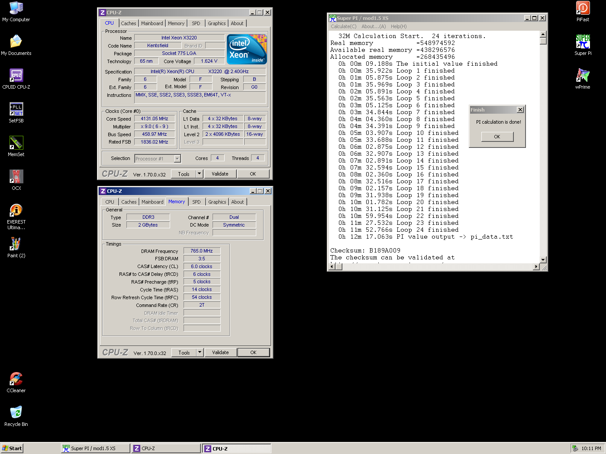Viewport: 606px width, 454px height.
Task: Click Validate button in upper CPU-Z window
Action: pos(220,174)
